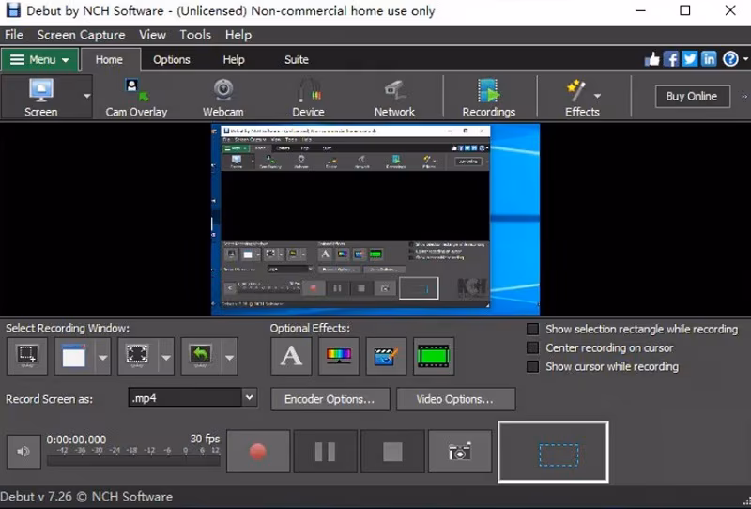Switch to the Help ribbon tab

tap(234, 59)
